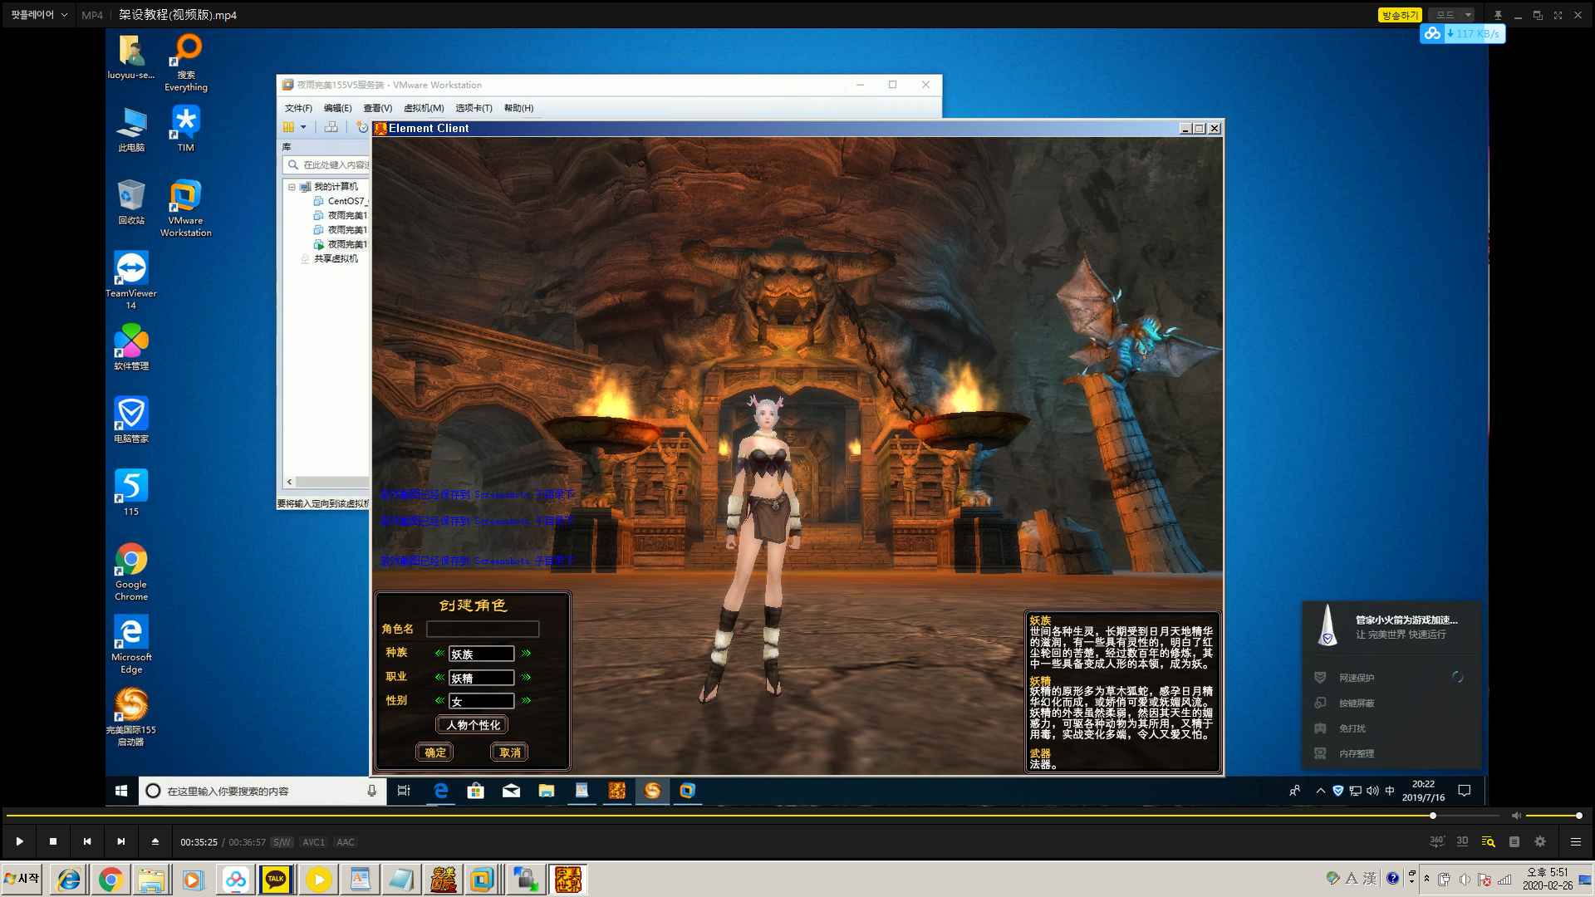Toggle 360 degree video mode

[x=1436, y=841]
